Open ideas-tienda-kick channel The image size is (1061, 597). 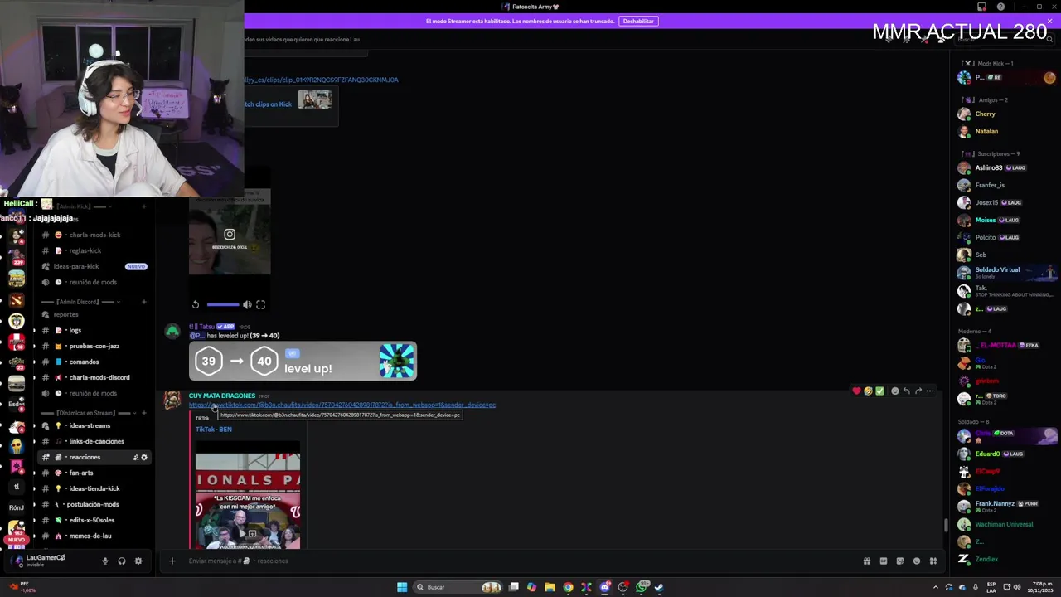94,488
